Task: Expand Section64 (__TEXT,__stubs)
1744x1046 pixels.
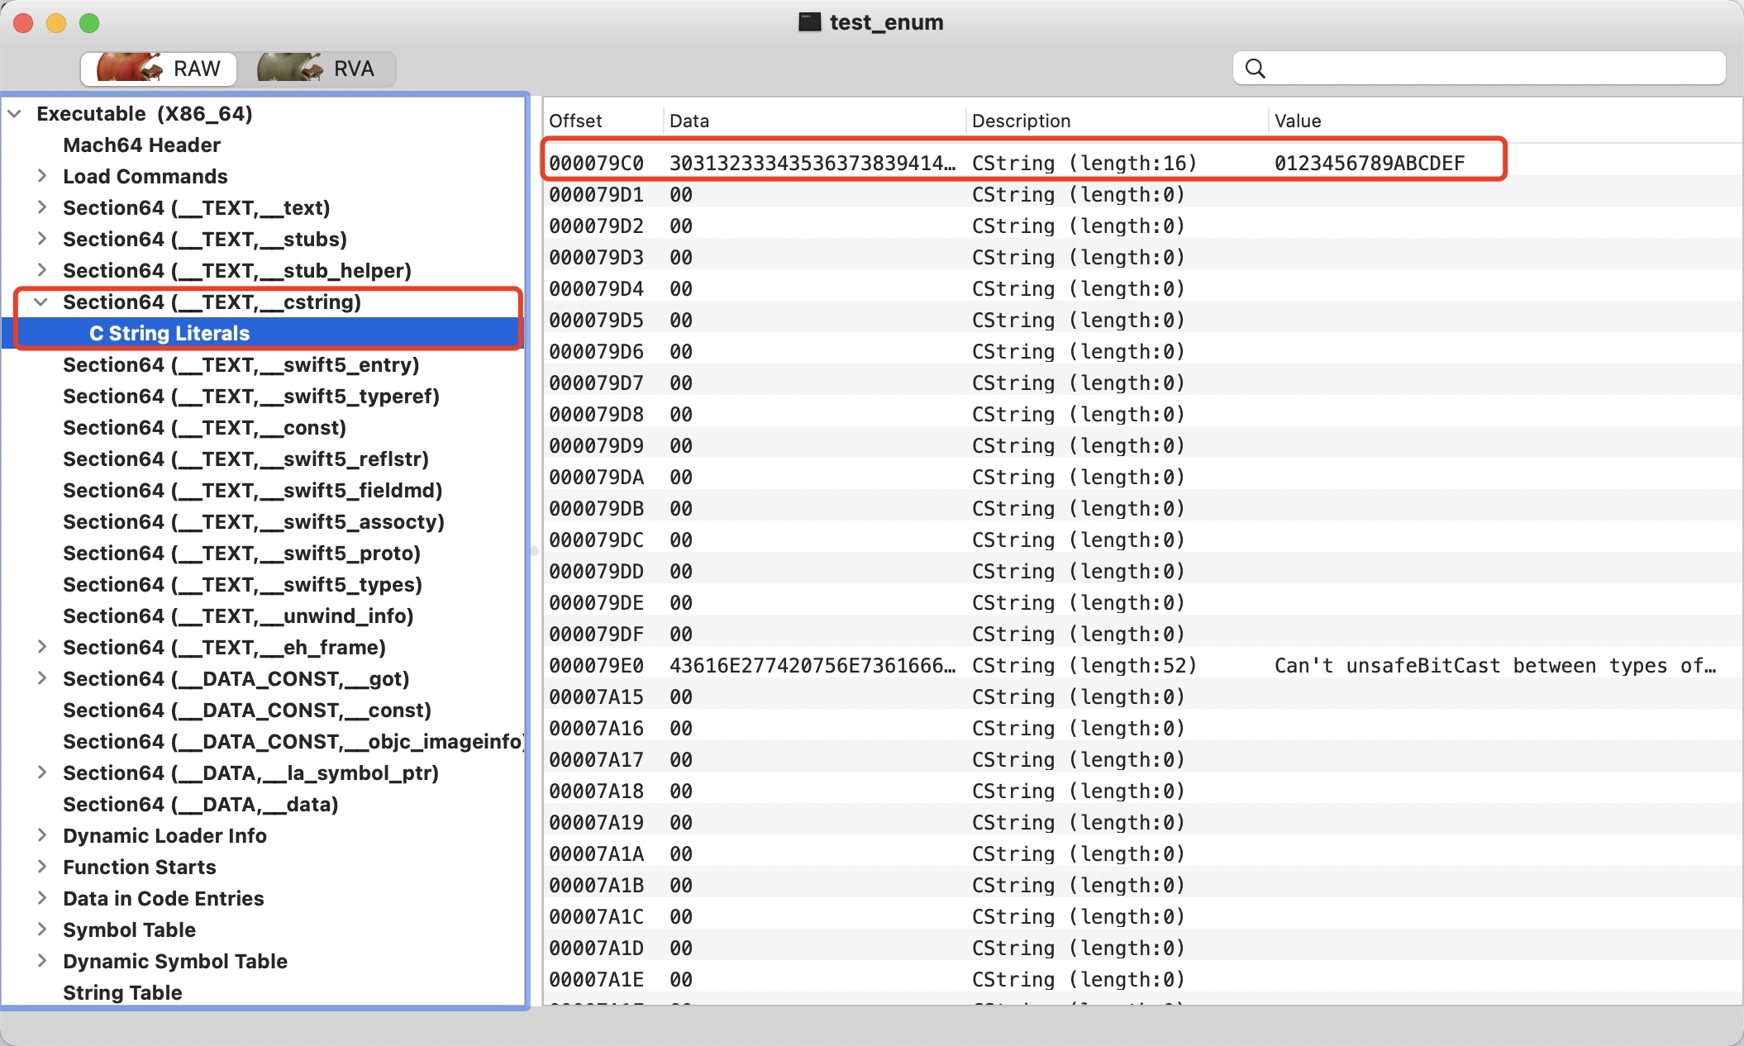Action: 41,239
